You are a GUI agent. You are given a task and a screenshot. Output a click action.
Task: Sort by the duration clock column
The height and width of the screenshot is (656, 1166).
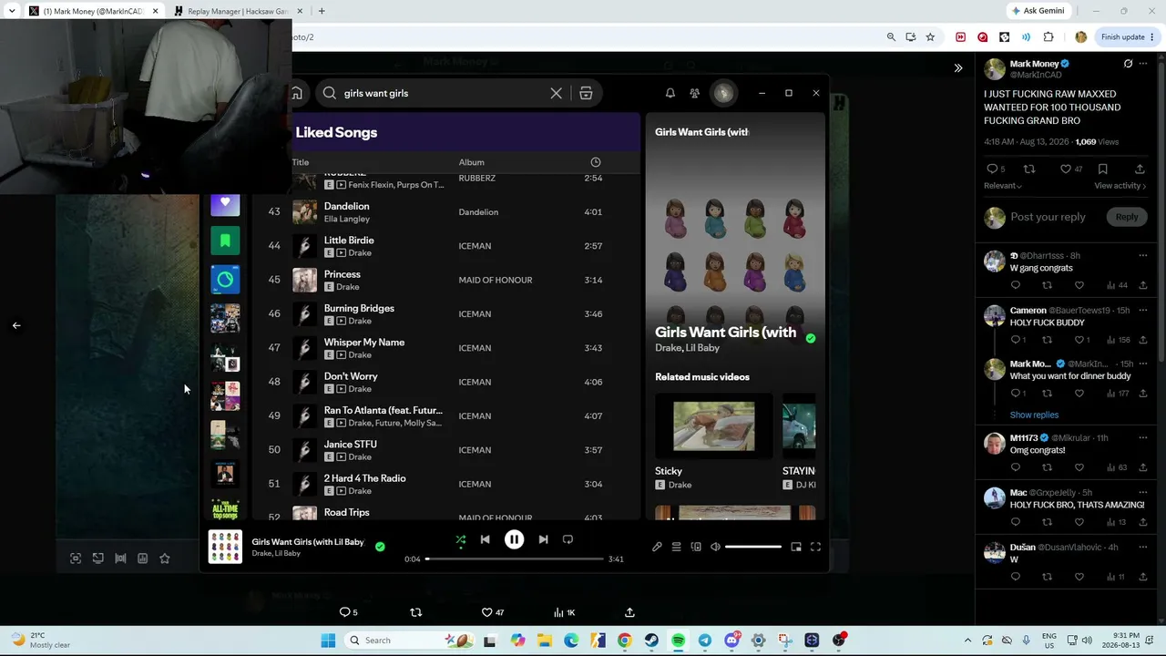(x=596, y=162)
